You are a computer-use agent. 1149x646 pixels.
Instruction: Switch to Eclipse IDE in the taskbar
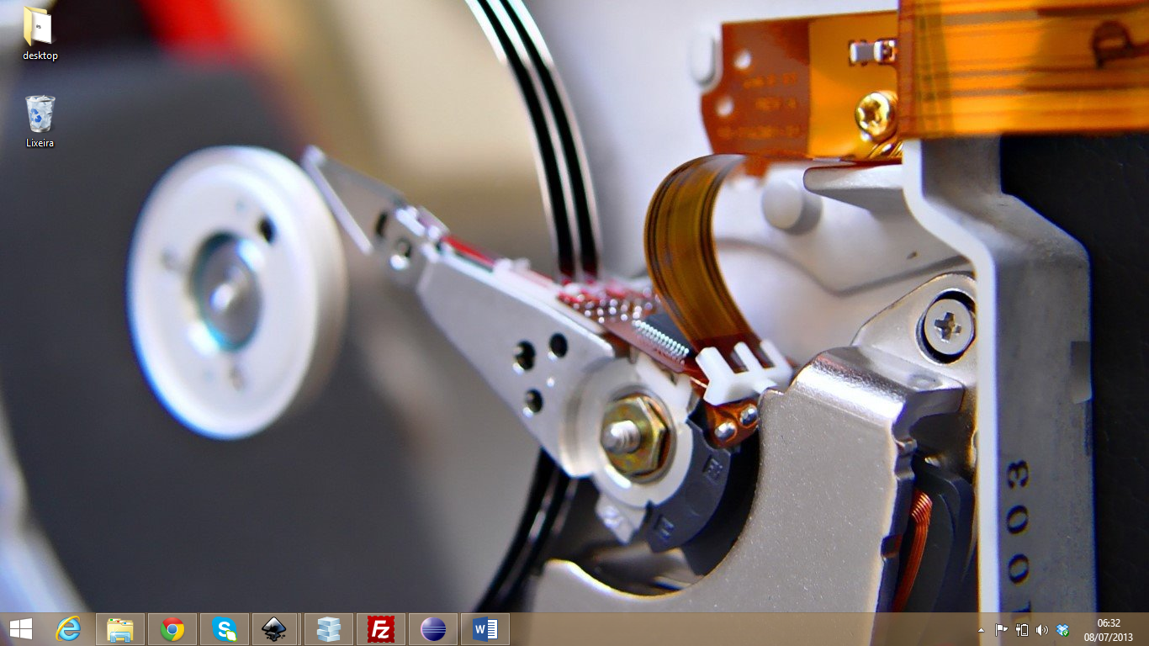point(433,629)
